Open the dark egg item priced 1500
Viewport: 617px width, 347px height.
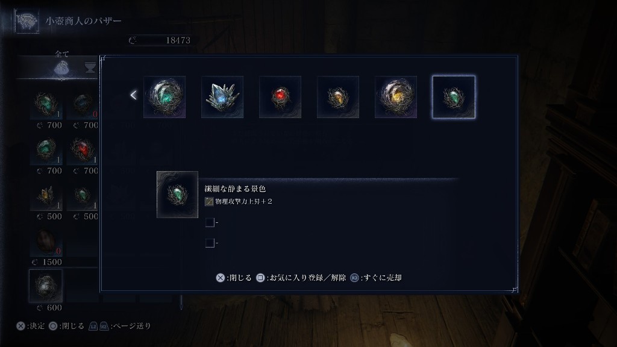(46, 242)
